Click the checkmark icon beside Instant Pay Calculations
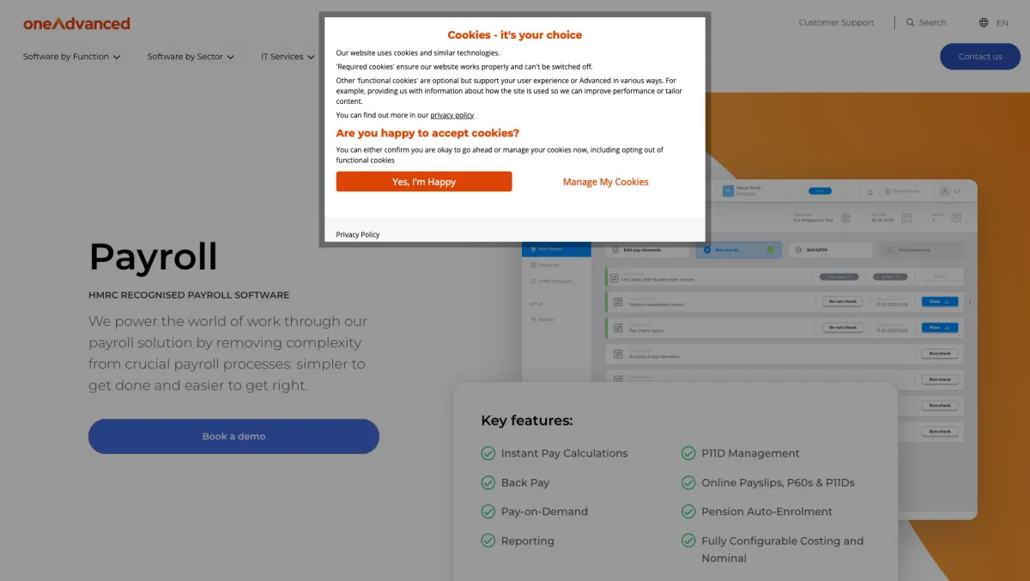 [x=488, y=453]
